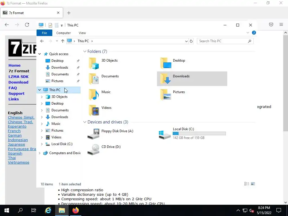Reload the page in Firefox
288x216 pixels.
[27, 25]
